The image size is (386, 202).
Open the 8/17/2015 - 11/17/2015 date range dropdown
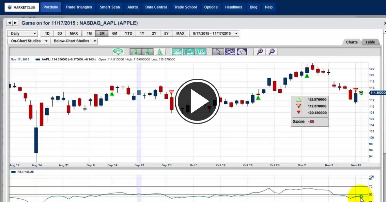pos(214,34)
